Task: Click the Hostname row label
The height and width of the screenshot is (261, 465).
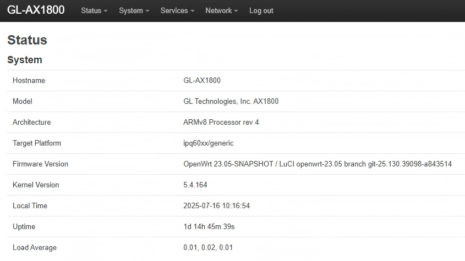Action: [x=29, y=81]
